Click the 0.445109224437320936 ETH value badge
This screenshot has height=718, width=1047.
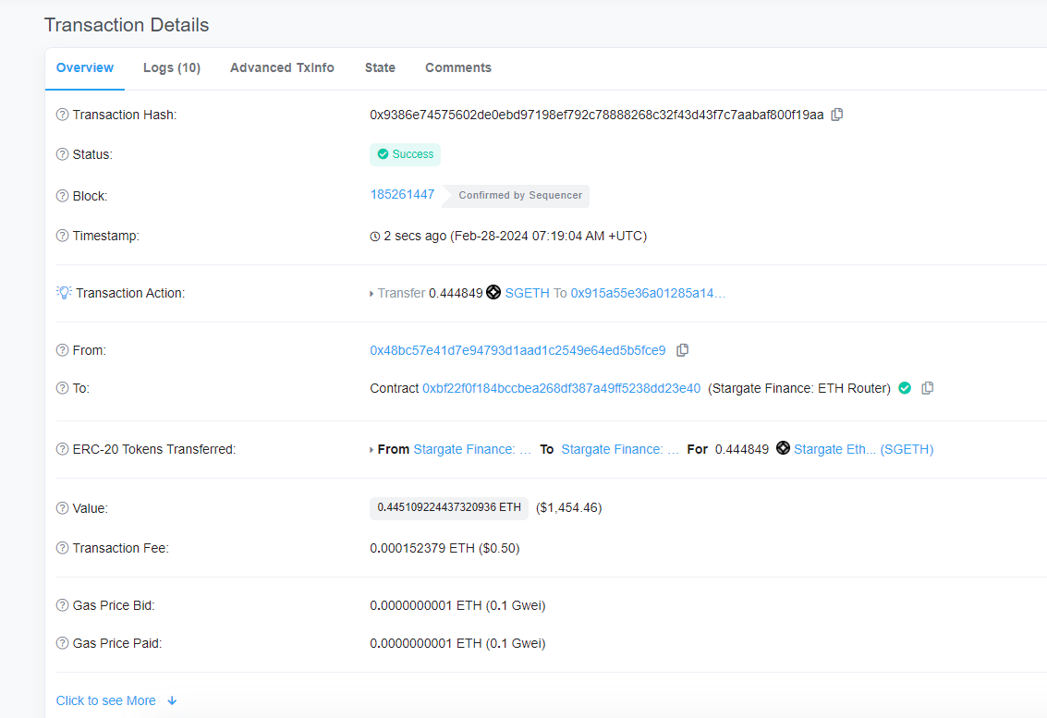(449, 507)
